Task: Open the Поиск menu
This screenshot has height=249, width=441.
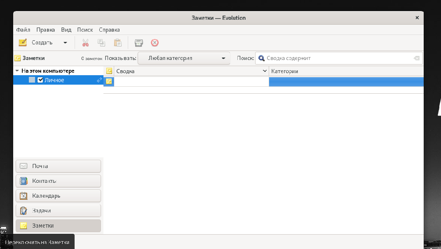Action: (85, 30)
